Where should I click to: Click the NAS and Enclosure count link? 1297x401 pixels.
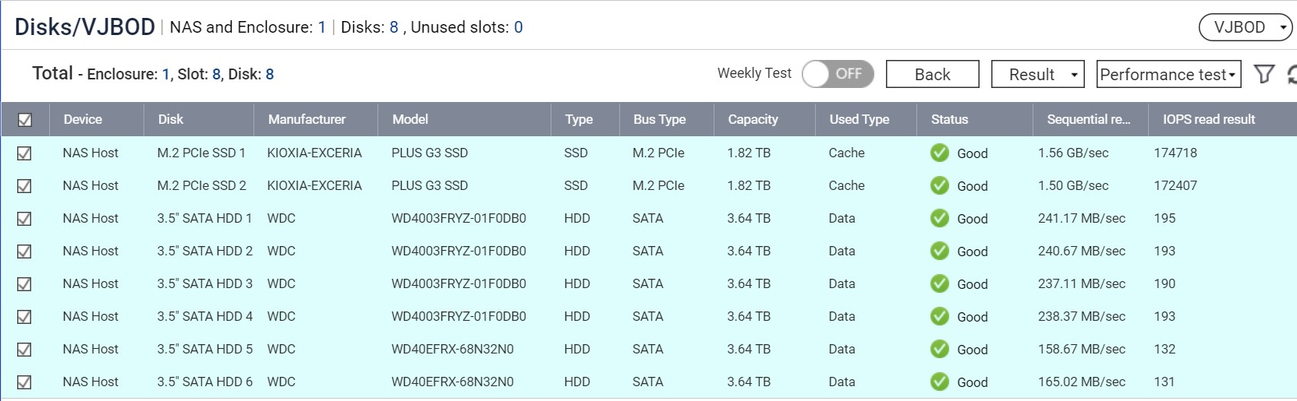point(321,27)
